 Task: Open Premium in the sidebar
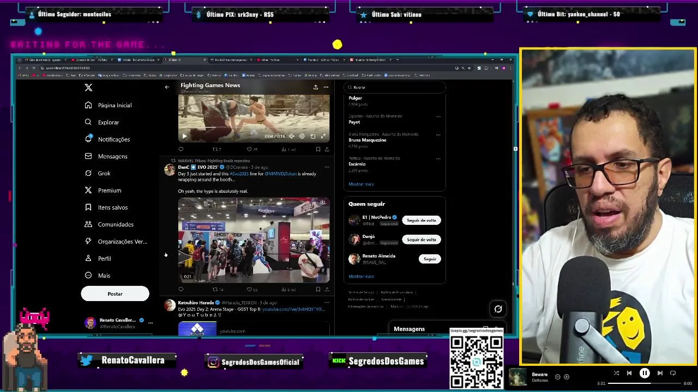103,191
